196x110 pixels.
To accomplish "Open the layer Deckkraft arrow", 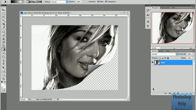I will 193,54.
